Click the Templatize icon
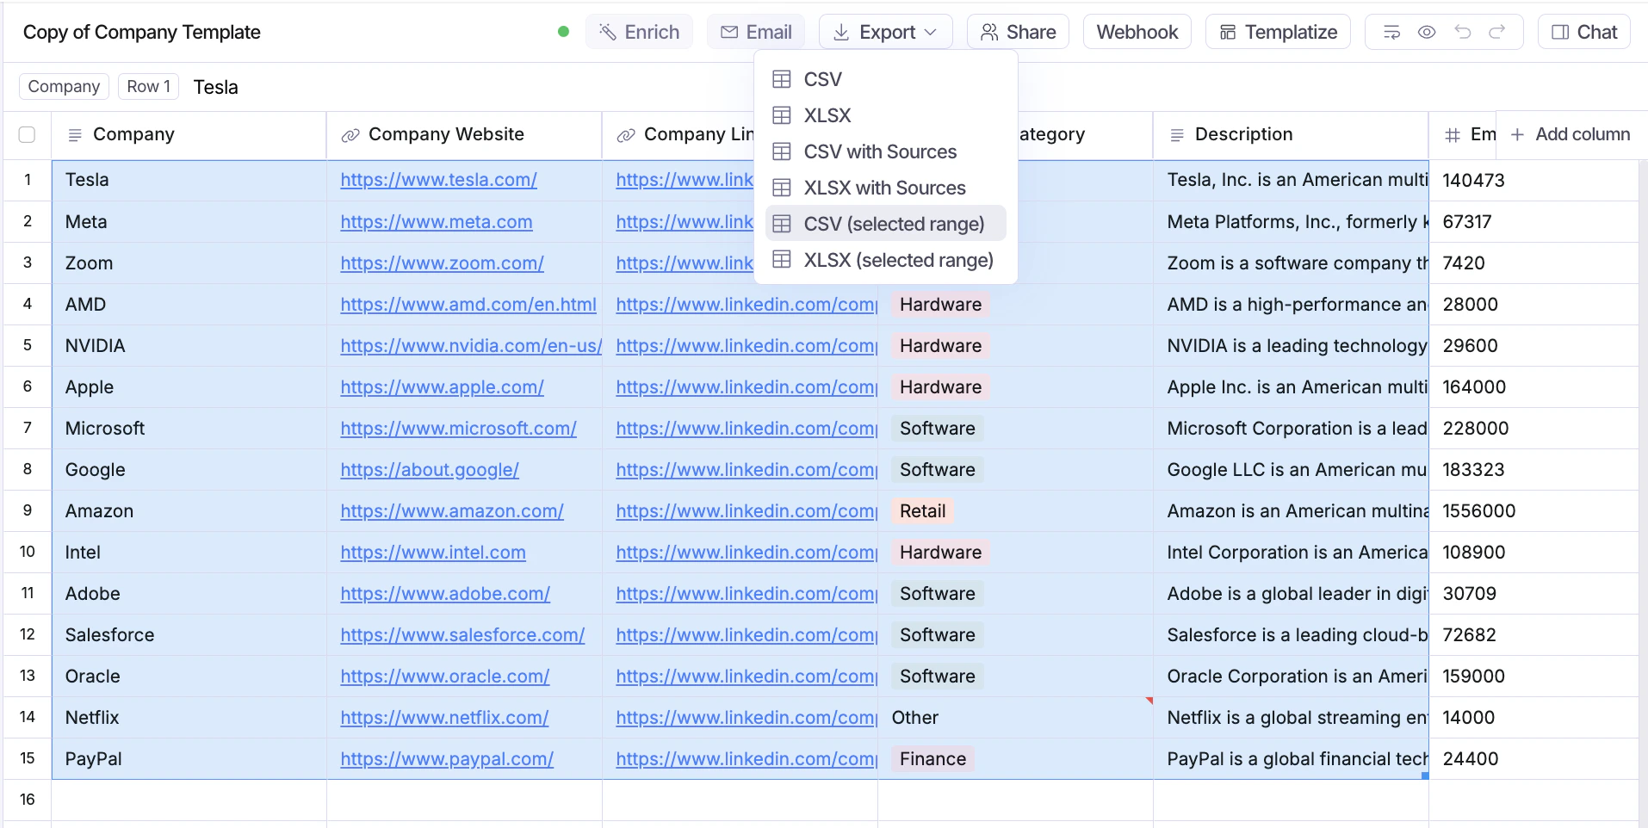The image size is (1648, 828). pos(1228,32)
